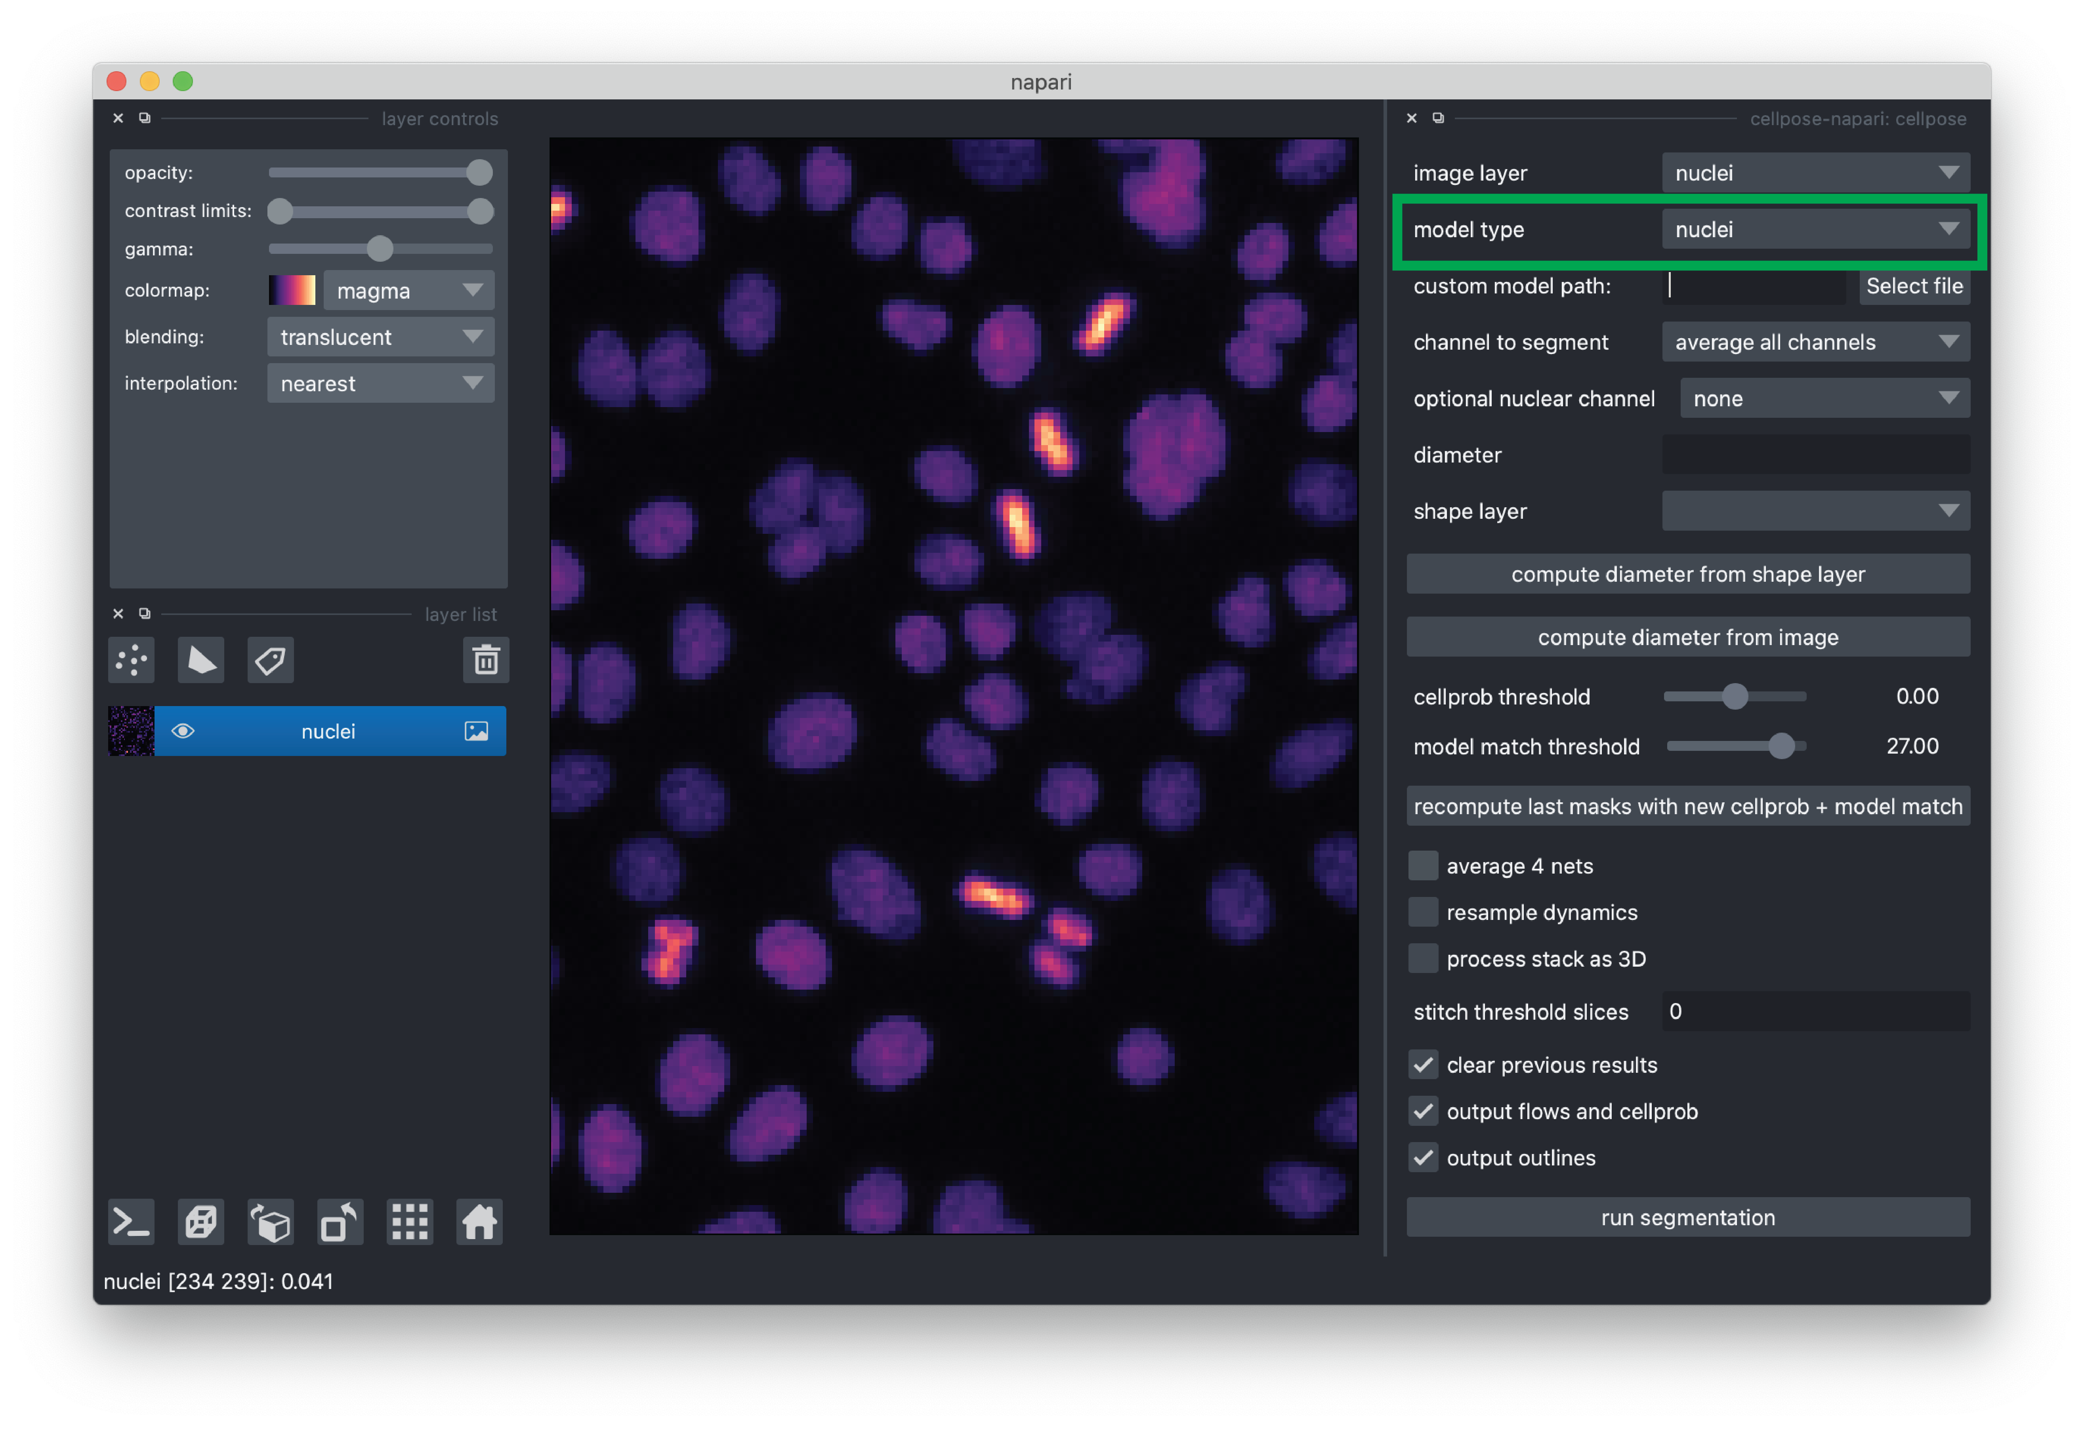The height and width of the screenshot is (1447, 2084).
Task: Delete the selected layer with the trash icon
Action: click(485, 660)
